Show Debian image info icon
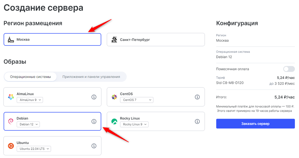The image size is (299, 158). click(94, 121)
